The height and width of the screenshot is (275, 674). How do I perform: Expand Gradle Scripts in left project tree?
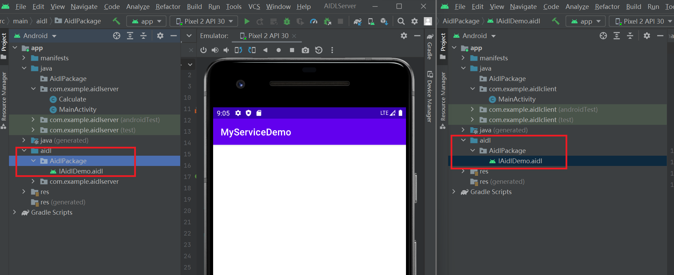14,212
